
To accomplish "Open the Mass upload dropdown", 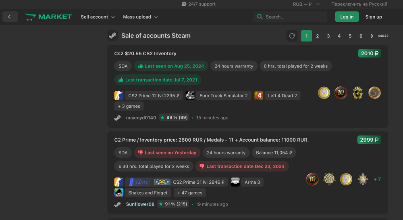I will 140,17.
